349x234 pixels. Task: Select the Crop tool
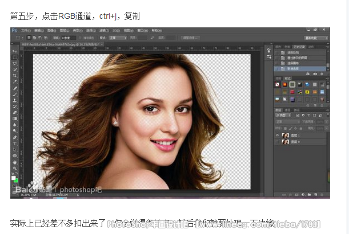(15, 75)
